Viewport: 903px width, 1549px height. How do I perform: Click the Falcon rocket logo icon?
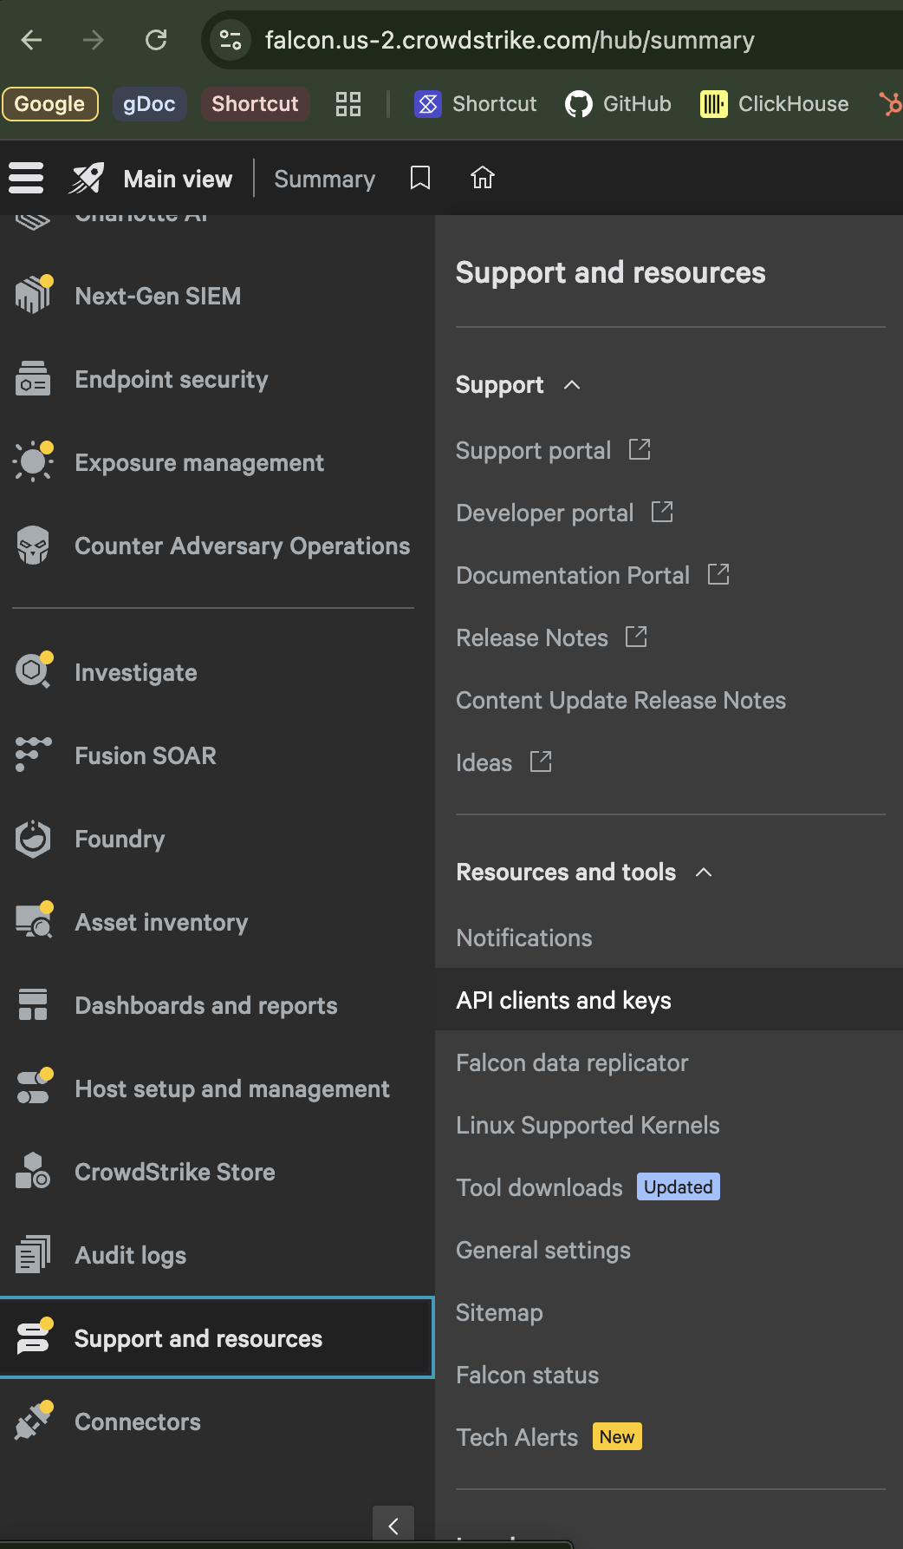[x=87, y=178]
